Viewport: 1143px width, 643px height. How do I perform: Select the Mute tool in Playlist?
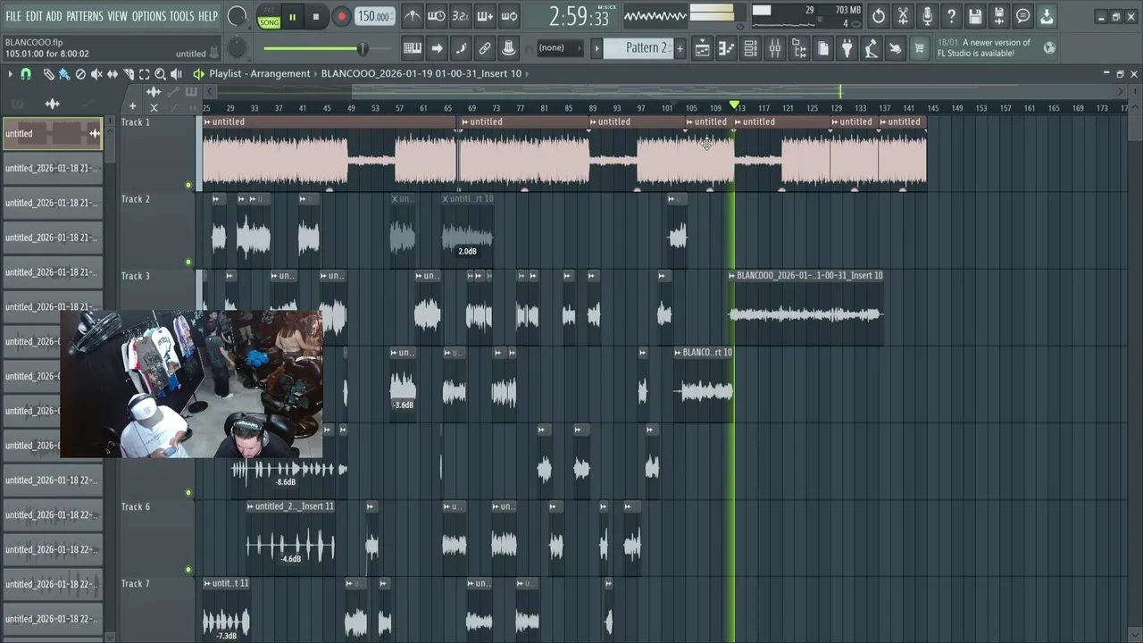point(96,74)
